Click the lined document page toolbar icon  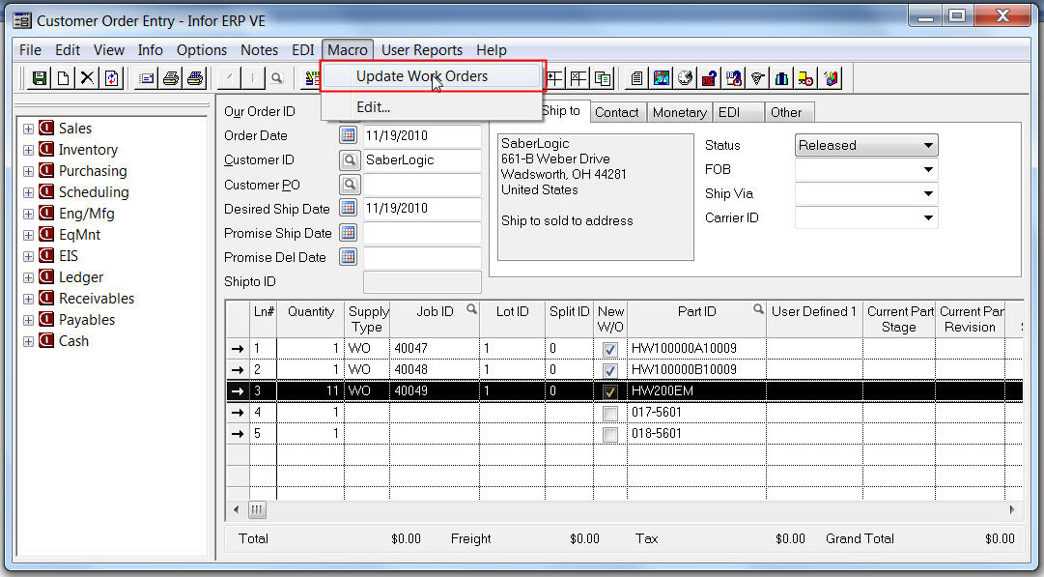[x=637, y=78]
